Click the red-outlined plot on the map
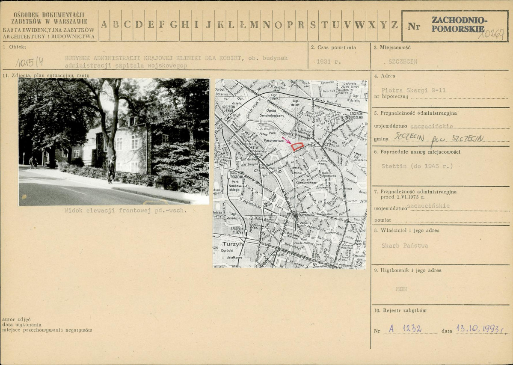The height and width of the screenshot is (365, 513). (297, 146)
